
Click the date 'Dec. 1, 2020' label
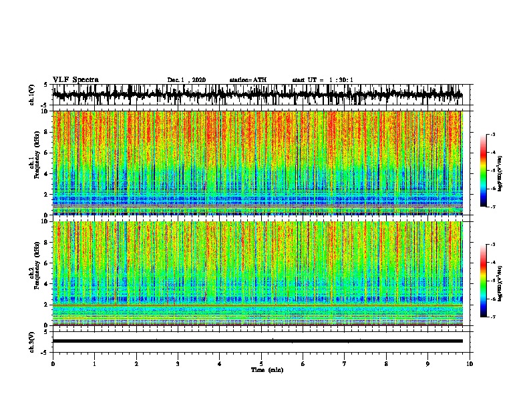(x=186, y=80)
